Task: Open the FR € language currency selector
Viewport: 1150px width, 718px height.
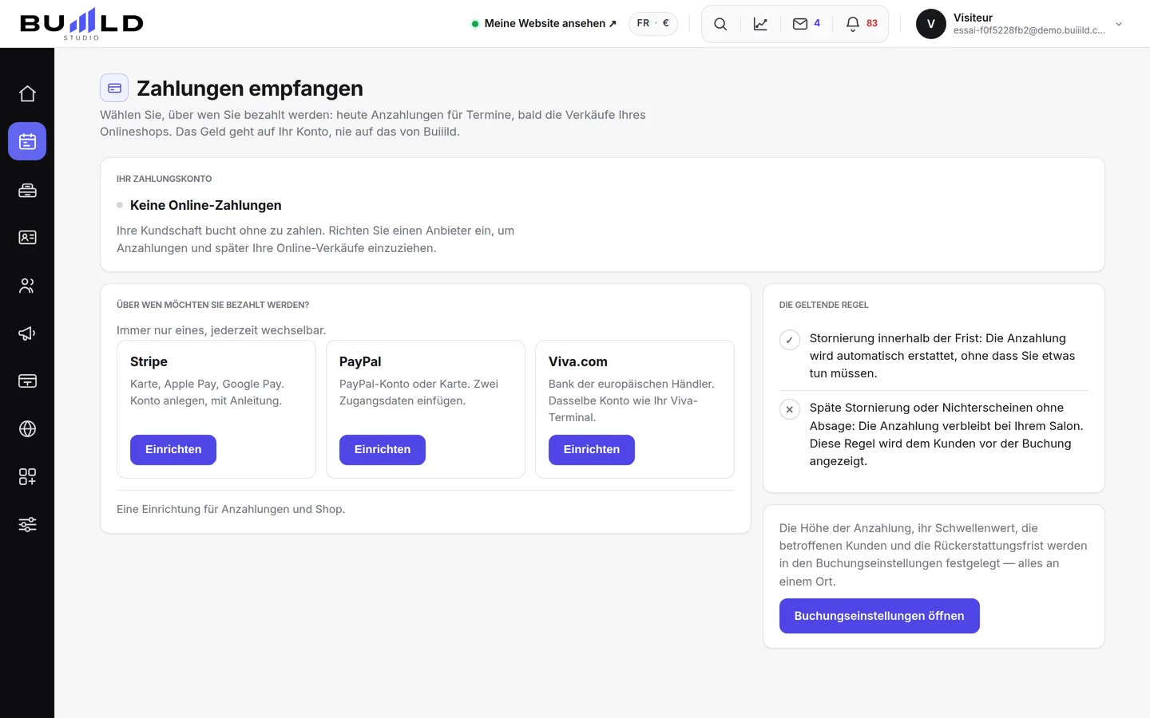Action: [x=653, y=24]
